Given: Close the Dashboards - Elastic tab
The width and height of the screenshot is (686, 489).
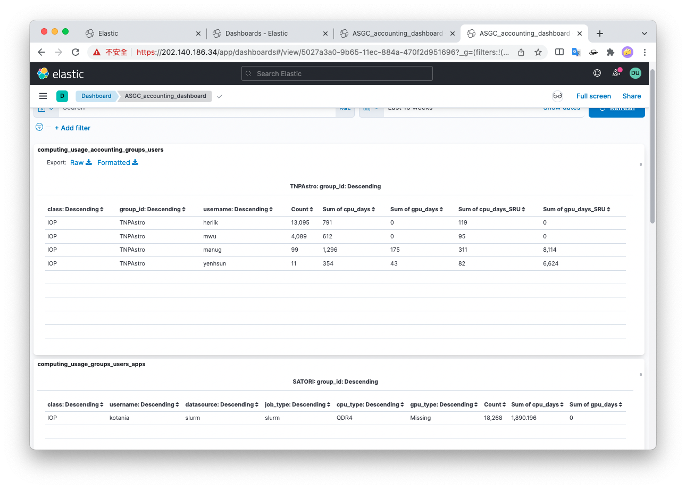Looking at the screenshot, I should [x=325, y=33].
